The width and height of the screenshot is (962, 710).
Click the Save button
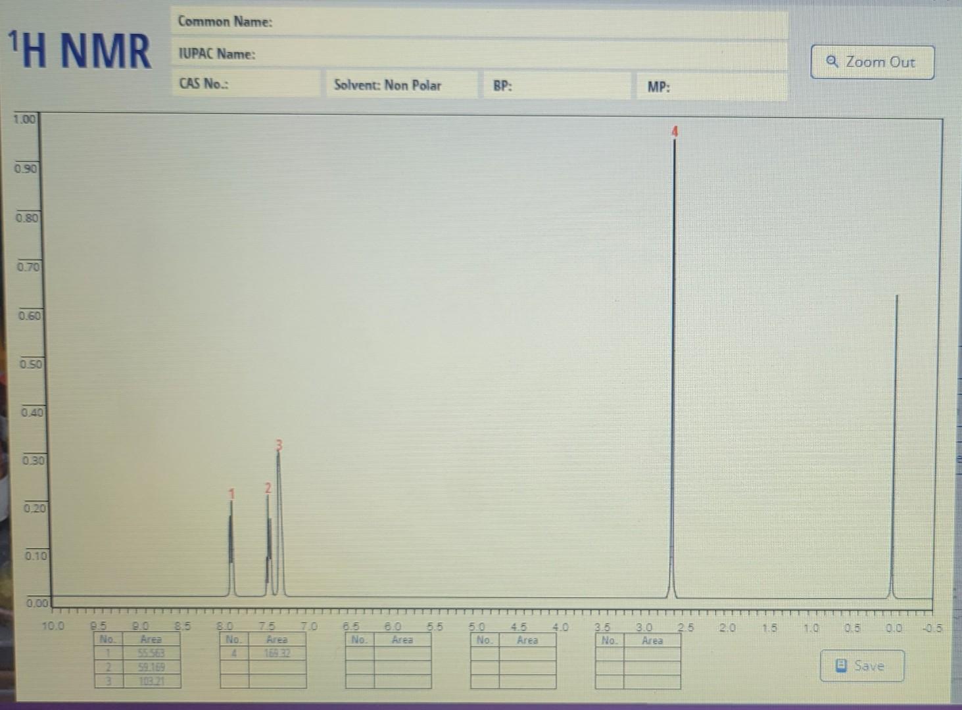click(861, 665)
